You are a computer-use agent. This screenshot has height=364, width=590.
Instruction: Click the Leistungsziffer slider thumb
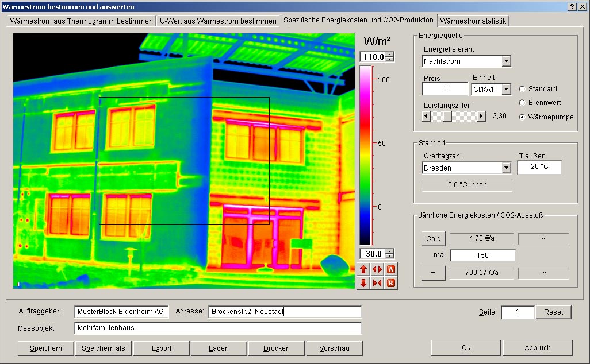coord(447,116)
